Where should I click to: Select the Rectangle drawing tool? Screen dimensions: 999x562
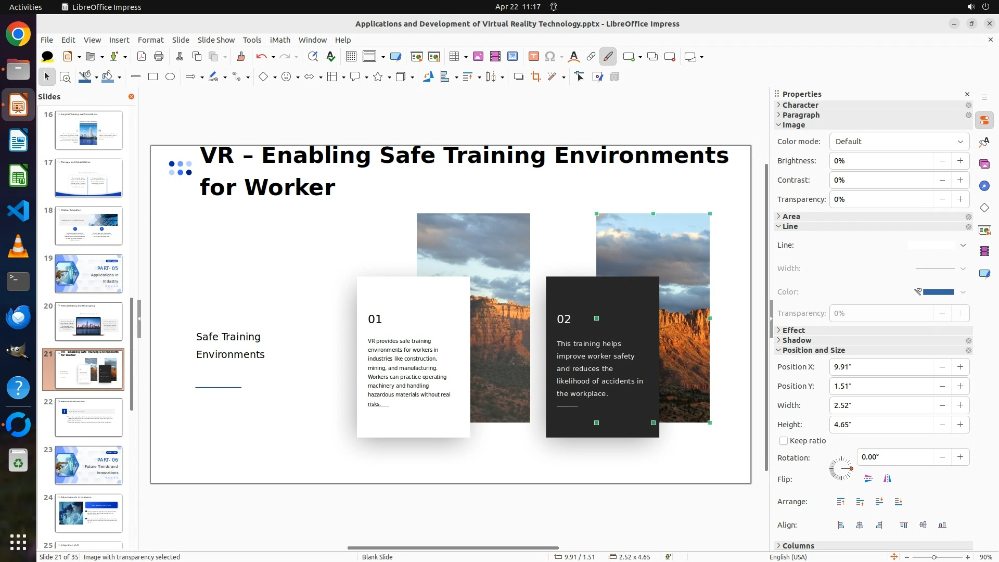(153, 77)
